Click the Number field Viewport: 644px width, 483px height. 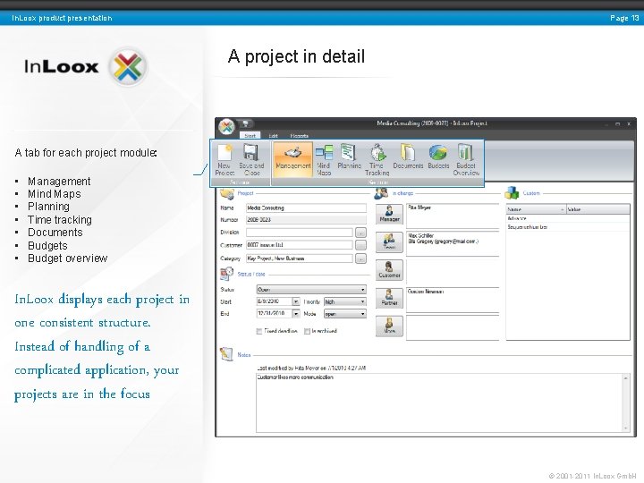[306, 220]
